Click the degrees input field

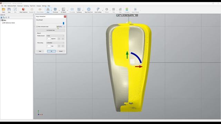(x=49, y=39)
